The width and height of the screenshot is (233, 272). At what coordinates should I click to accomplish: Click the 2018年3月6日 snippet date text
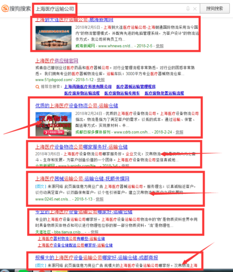pyautogui.click(x=47, y=154)
